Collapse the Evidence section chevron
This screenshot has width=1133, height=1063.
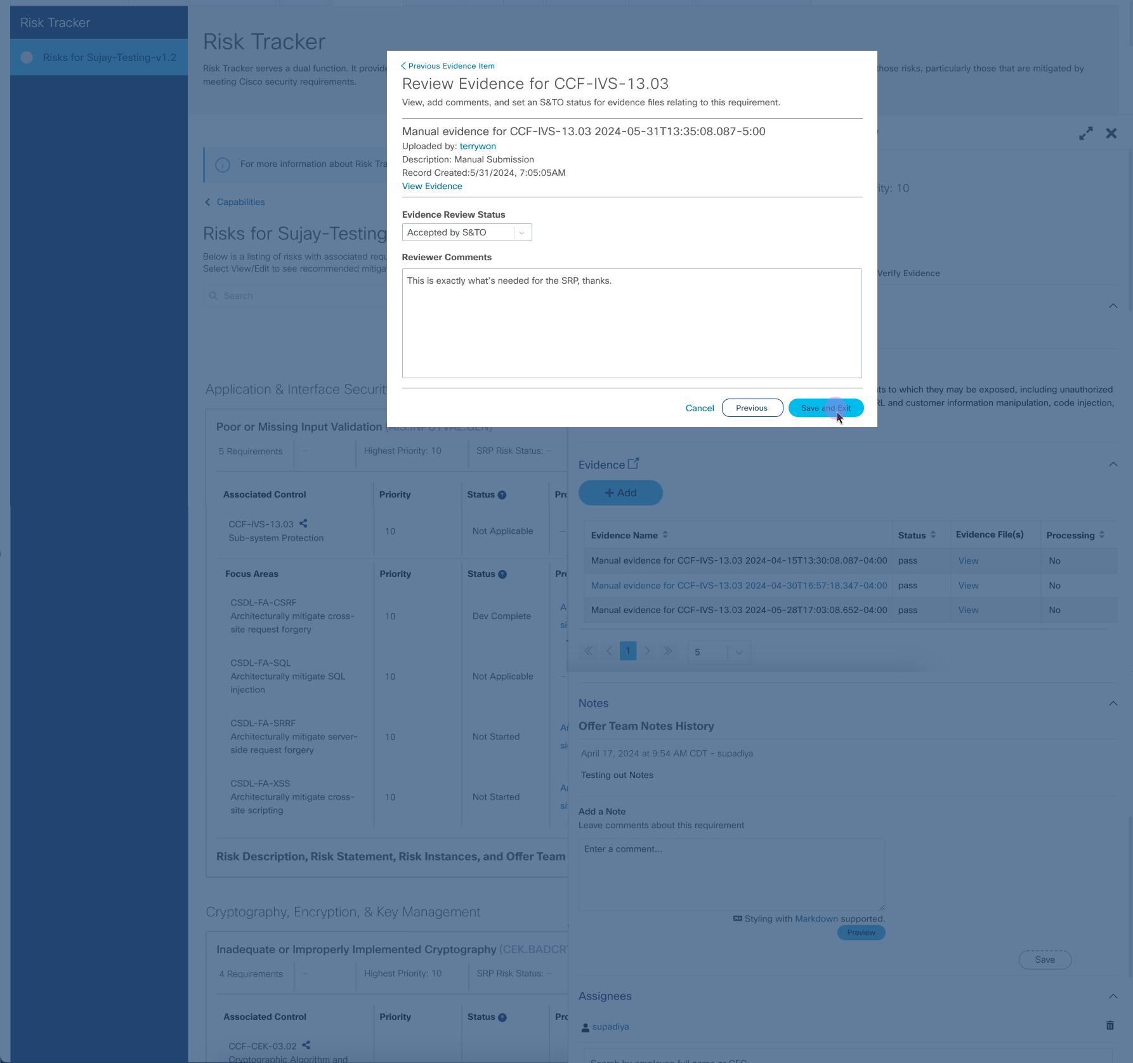1113,464
